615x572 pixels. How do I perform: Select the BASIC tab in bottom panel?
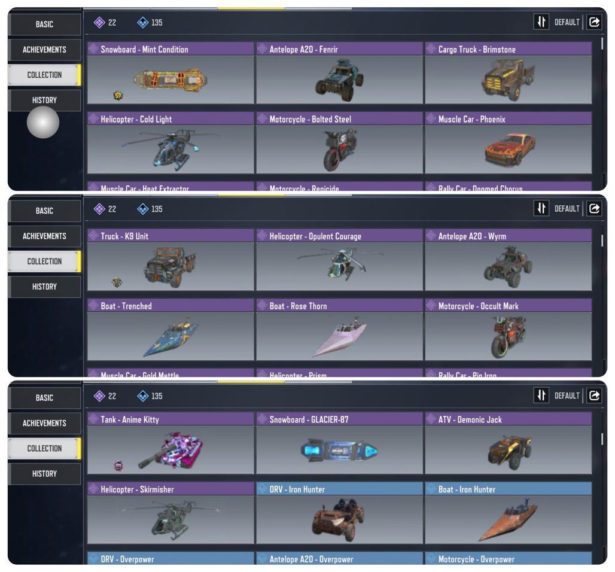[44, 398]
